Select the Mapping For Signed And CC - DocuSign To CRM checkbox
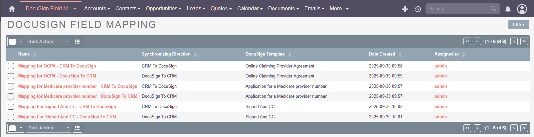The image size is (534, 137). click(11, 117)
